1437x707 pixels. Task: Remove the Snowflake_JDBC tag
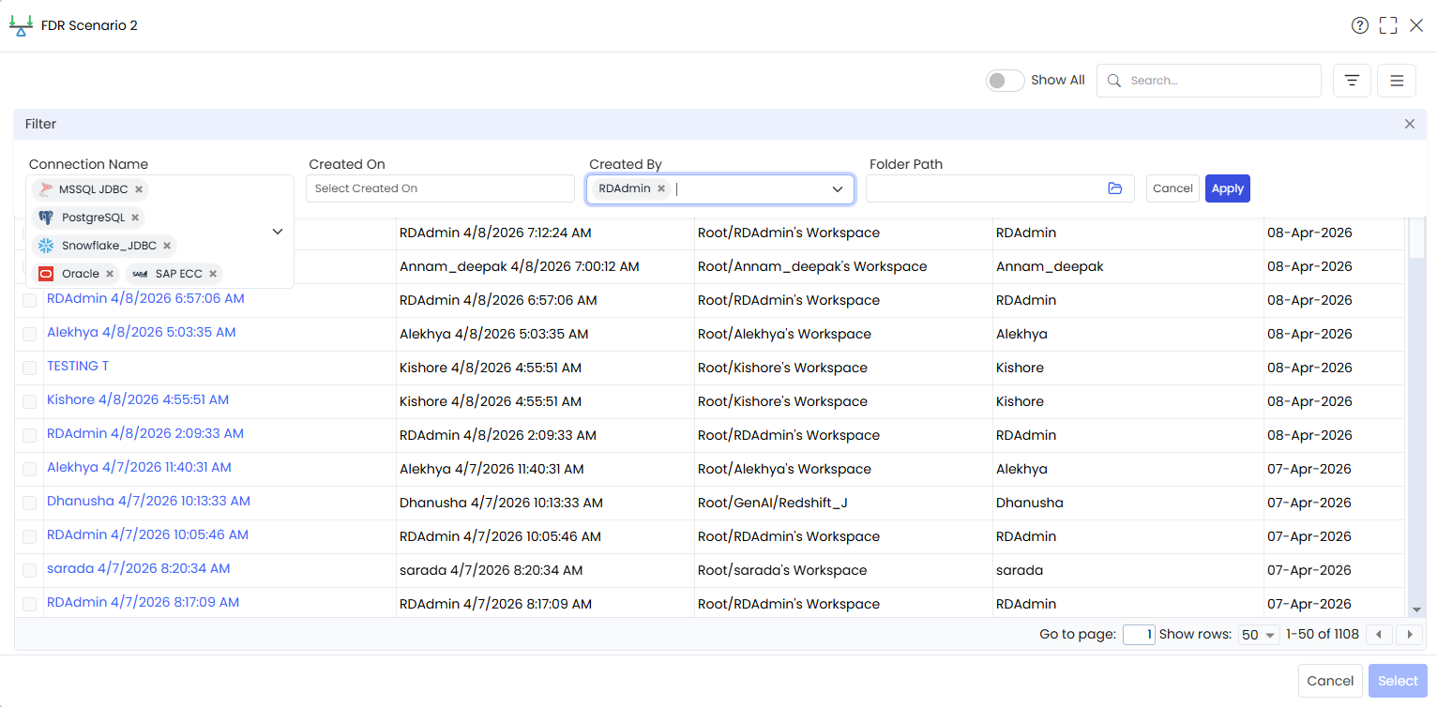[167, 246]
